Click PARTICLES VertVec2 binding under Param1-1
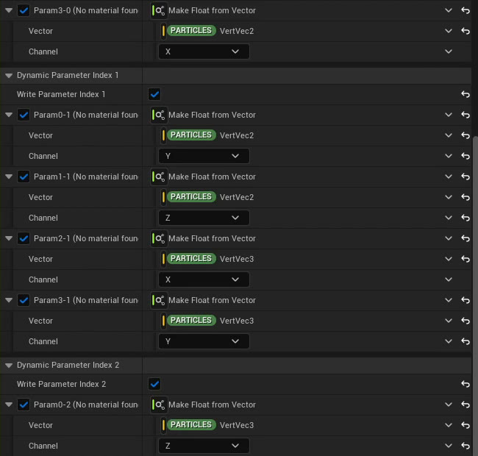478x456 pixels. (210, 197)
